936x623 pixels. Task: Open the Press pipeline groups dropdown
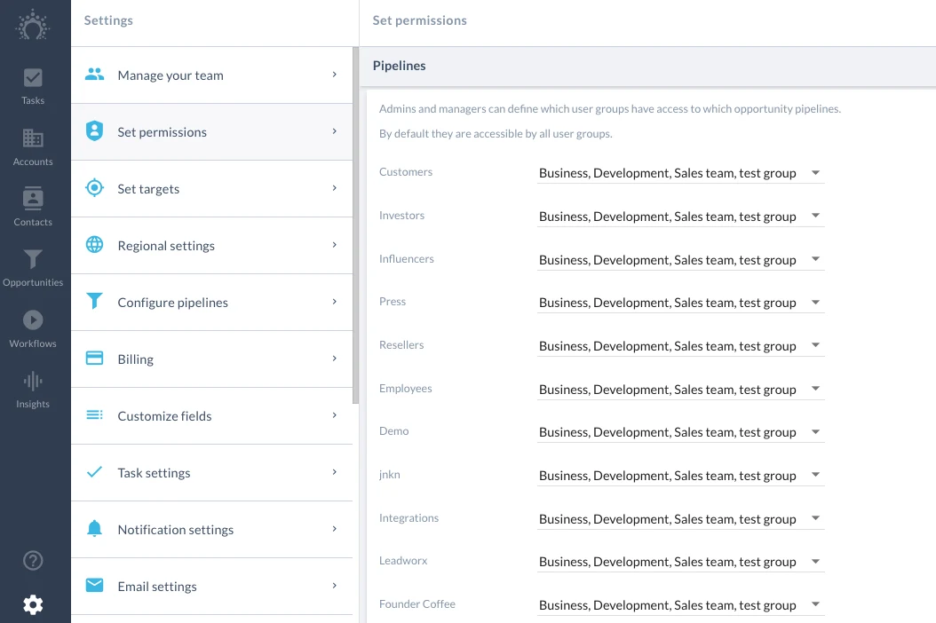(x=680, y=303)
